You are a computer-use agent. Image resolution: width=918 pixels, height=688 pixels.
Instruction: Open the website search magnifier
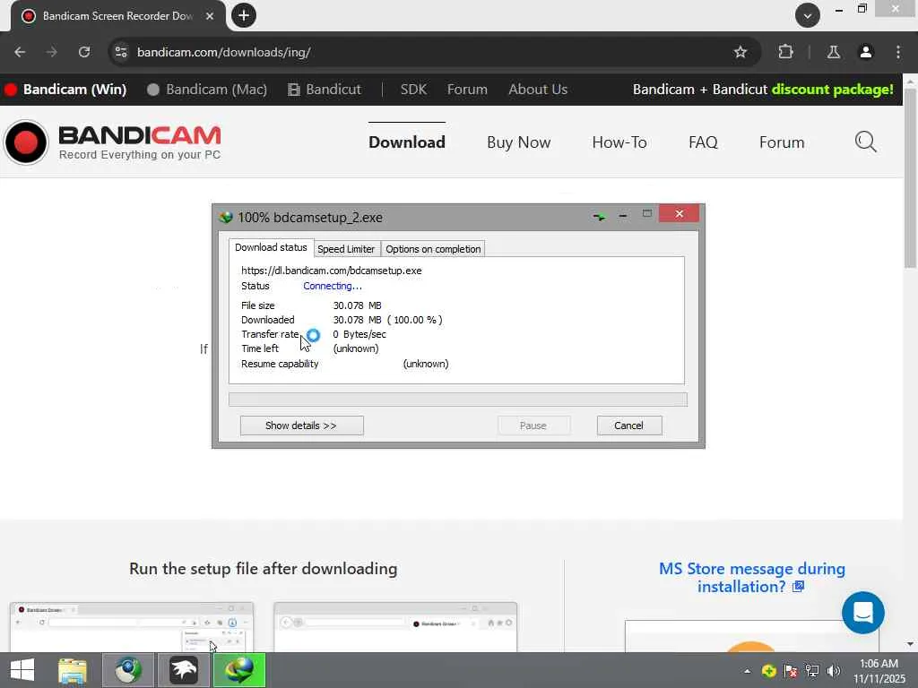(x=865, y=142)
